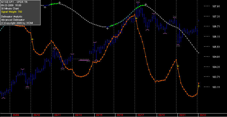Screen dimensions: 227x117
Task: Click the last orange dot at 09/22
Action: 199,83
